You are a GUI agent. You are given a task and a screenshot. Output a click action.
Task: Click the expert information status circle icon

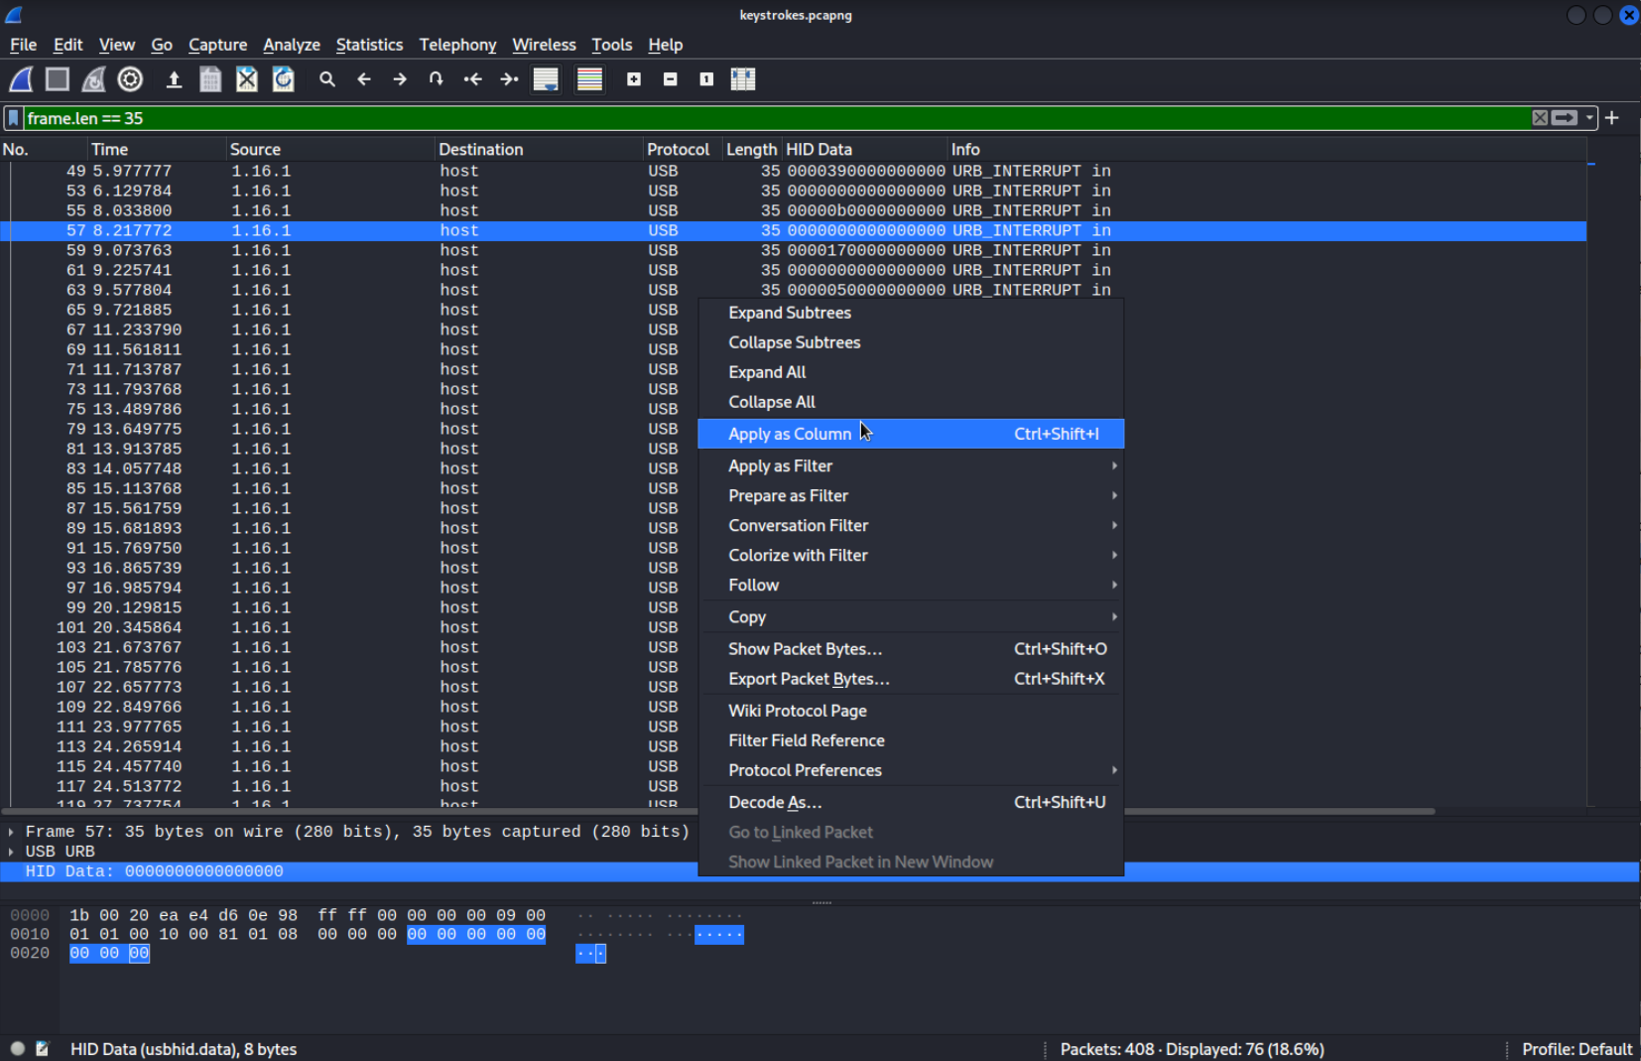coord(17,1048)
